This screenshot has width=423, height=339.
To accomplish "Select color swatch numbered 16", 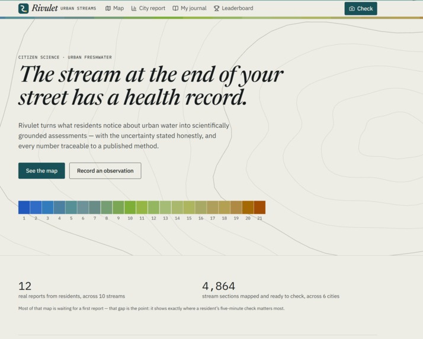I will [201, 207].
